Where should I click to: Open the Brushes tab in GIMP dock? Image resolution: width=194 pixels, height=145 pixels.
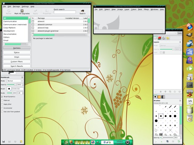tap(155, 97)
